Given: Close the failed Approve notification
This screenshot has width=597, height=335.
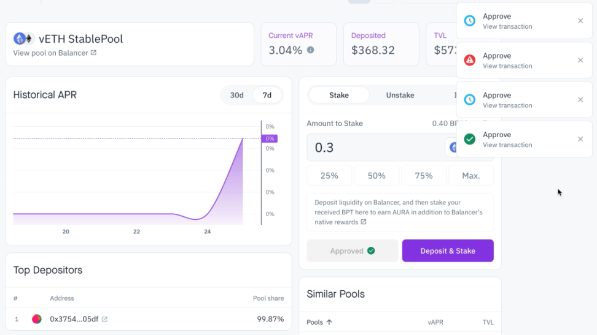Looking at the screenshot, I should point(580,60).
